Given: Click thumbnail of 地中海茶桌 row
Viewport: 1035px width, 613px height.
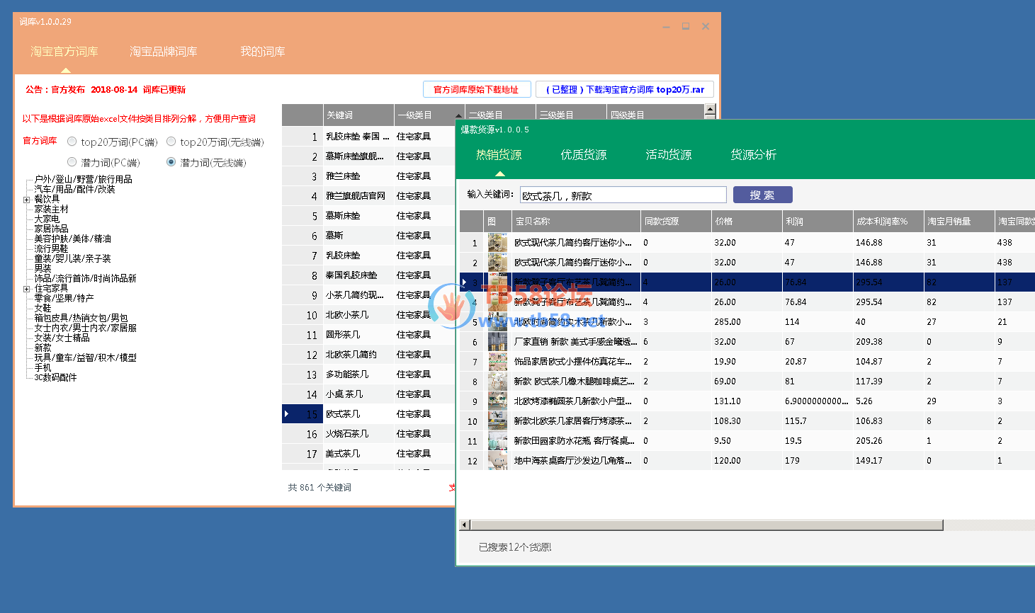Looking at the screenshot, I should (497, 461).
